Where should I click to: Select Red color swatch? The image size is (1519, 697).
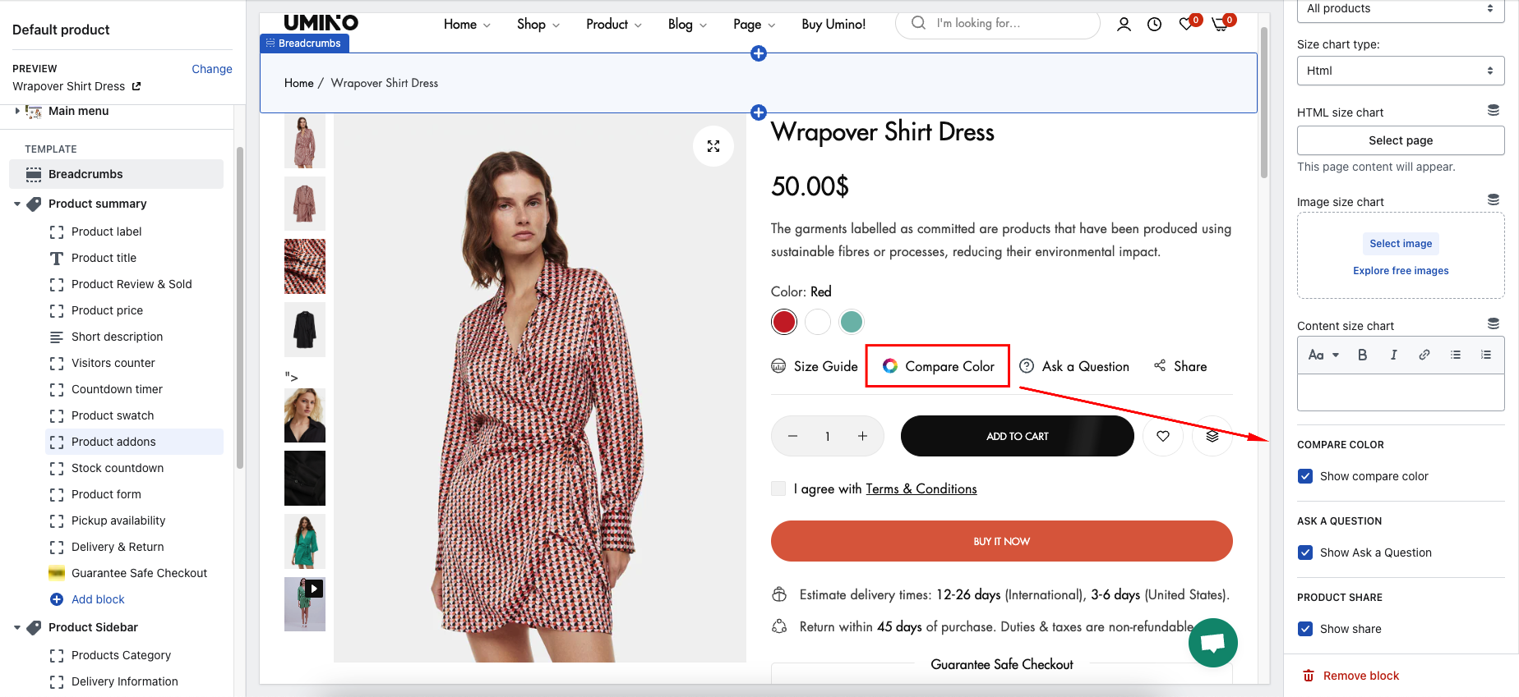click(x=784, y=322)
